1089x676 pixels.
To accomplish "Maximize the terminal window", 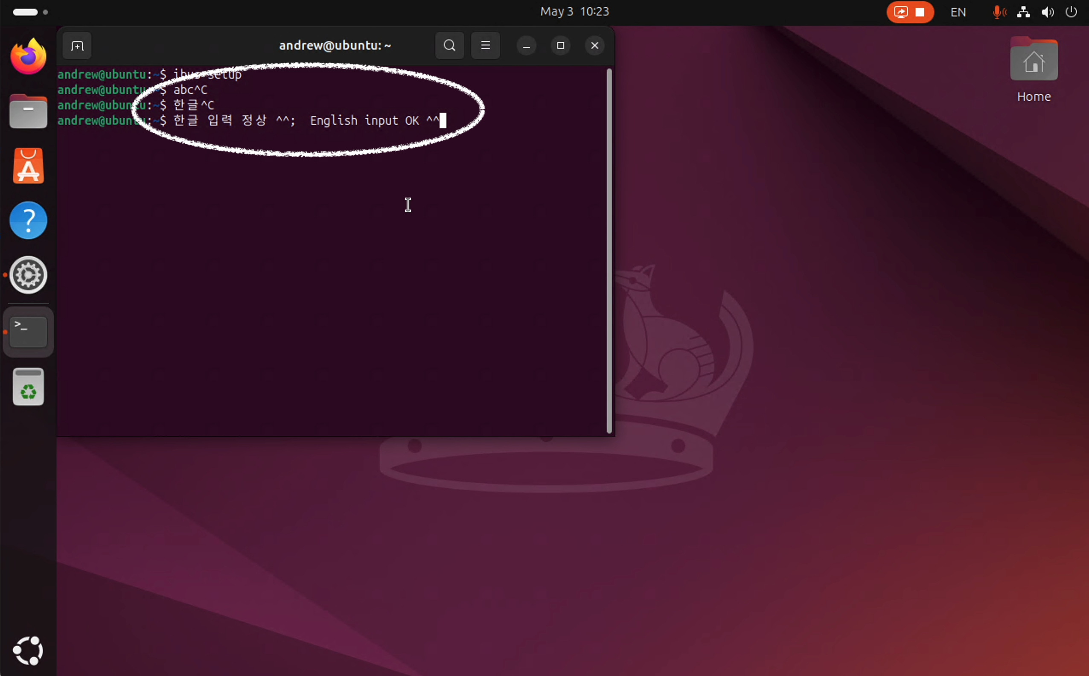I will coord(561,46).
